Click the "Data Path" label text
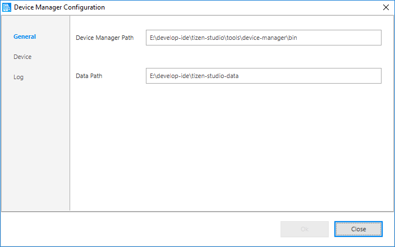The width and height of the screenshot is (395, 247). click(x=89, y=76)
